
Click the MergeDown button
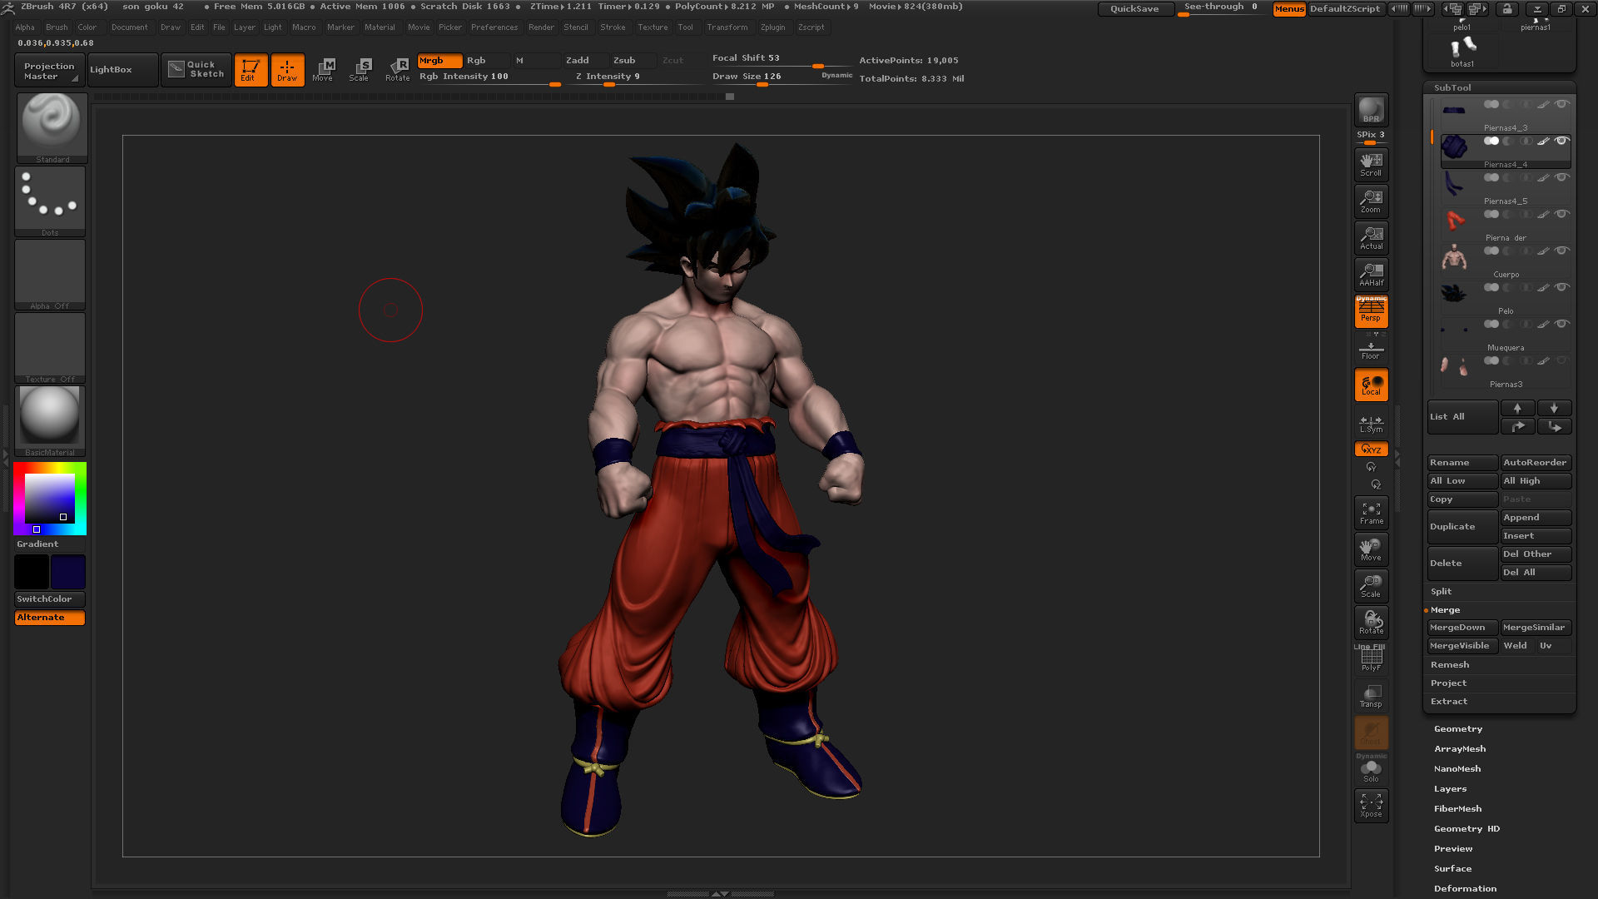(1462, 628)
